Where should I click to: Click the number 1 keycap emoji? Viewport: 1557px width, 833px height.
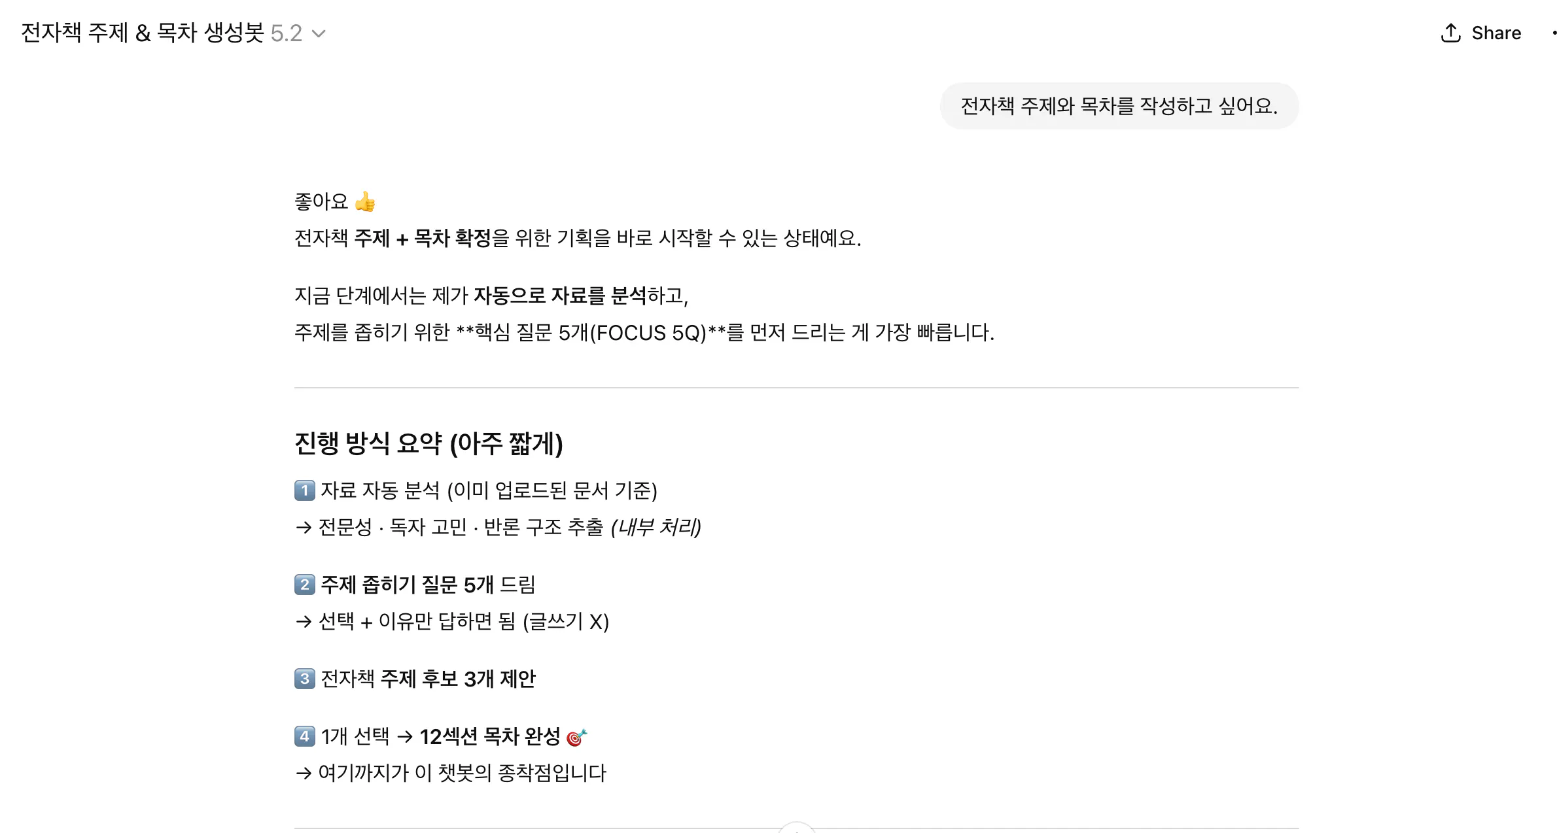click(x=304, y=490)
